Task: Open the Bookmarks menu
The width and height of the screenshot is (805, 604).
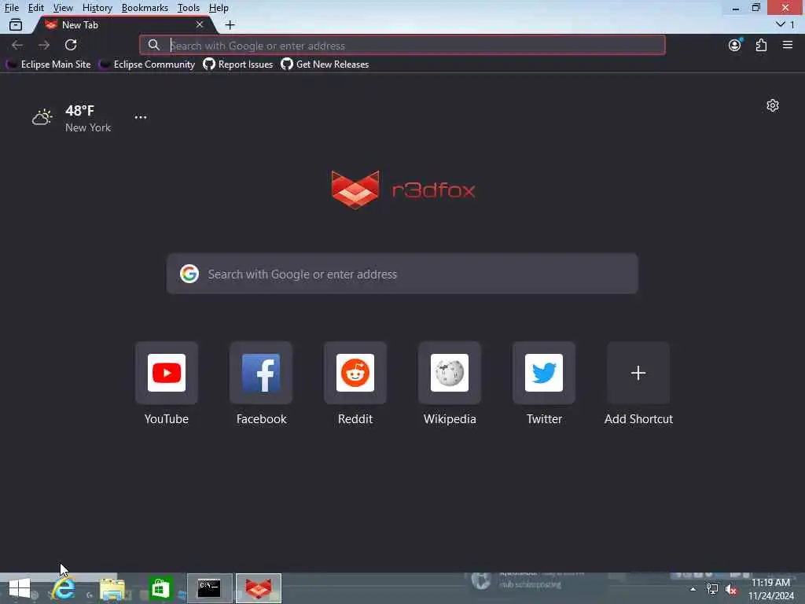Action: click(x=145, y=8)
